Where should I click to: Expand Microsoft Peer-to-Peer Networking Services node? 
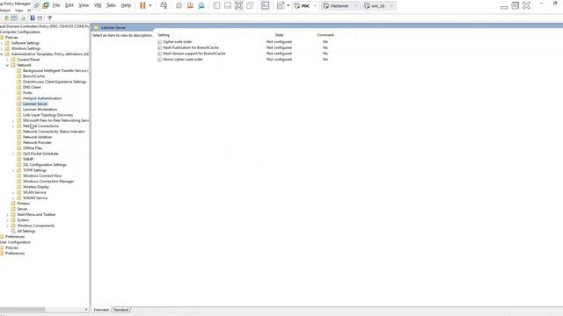14,121
